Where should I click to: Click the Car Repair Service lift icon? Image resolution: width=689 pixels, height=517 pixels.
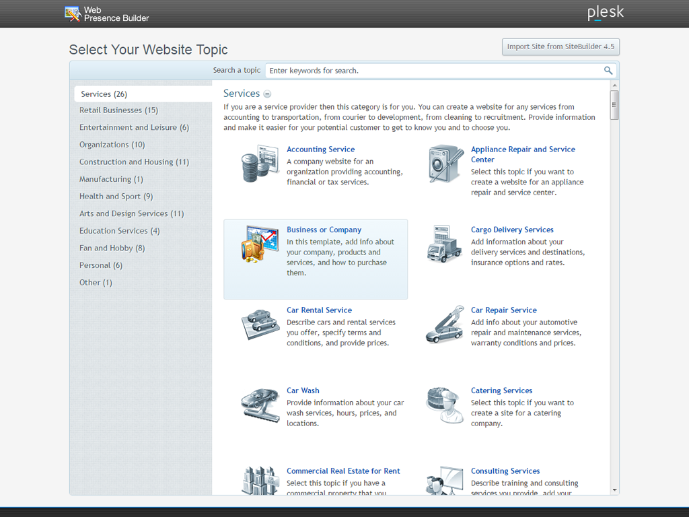coord(444,324)
